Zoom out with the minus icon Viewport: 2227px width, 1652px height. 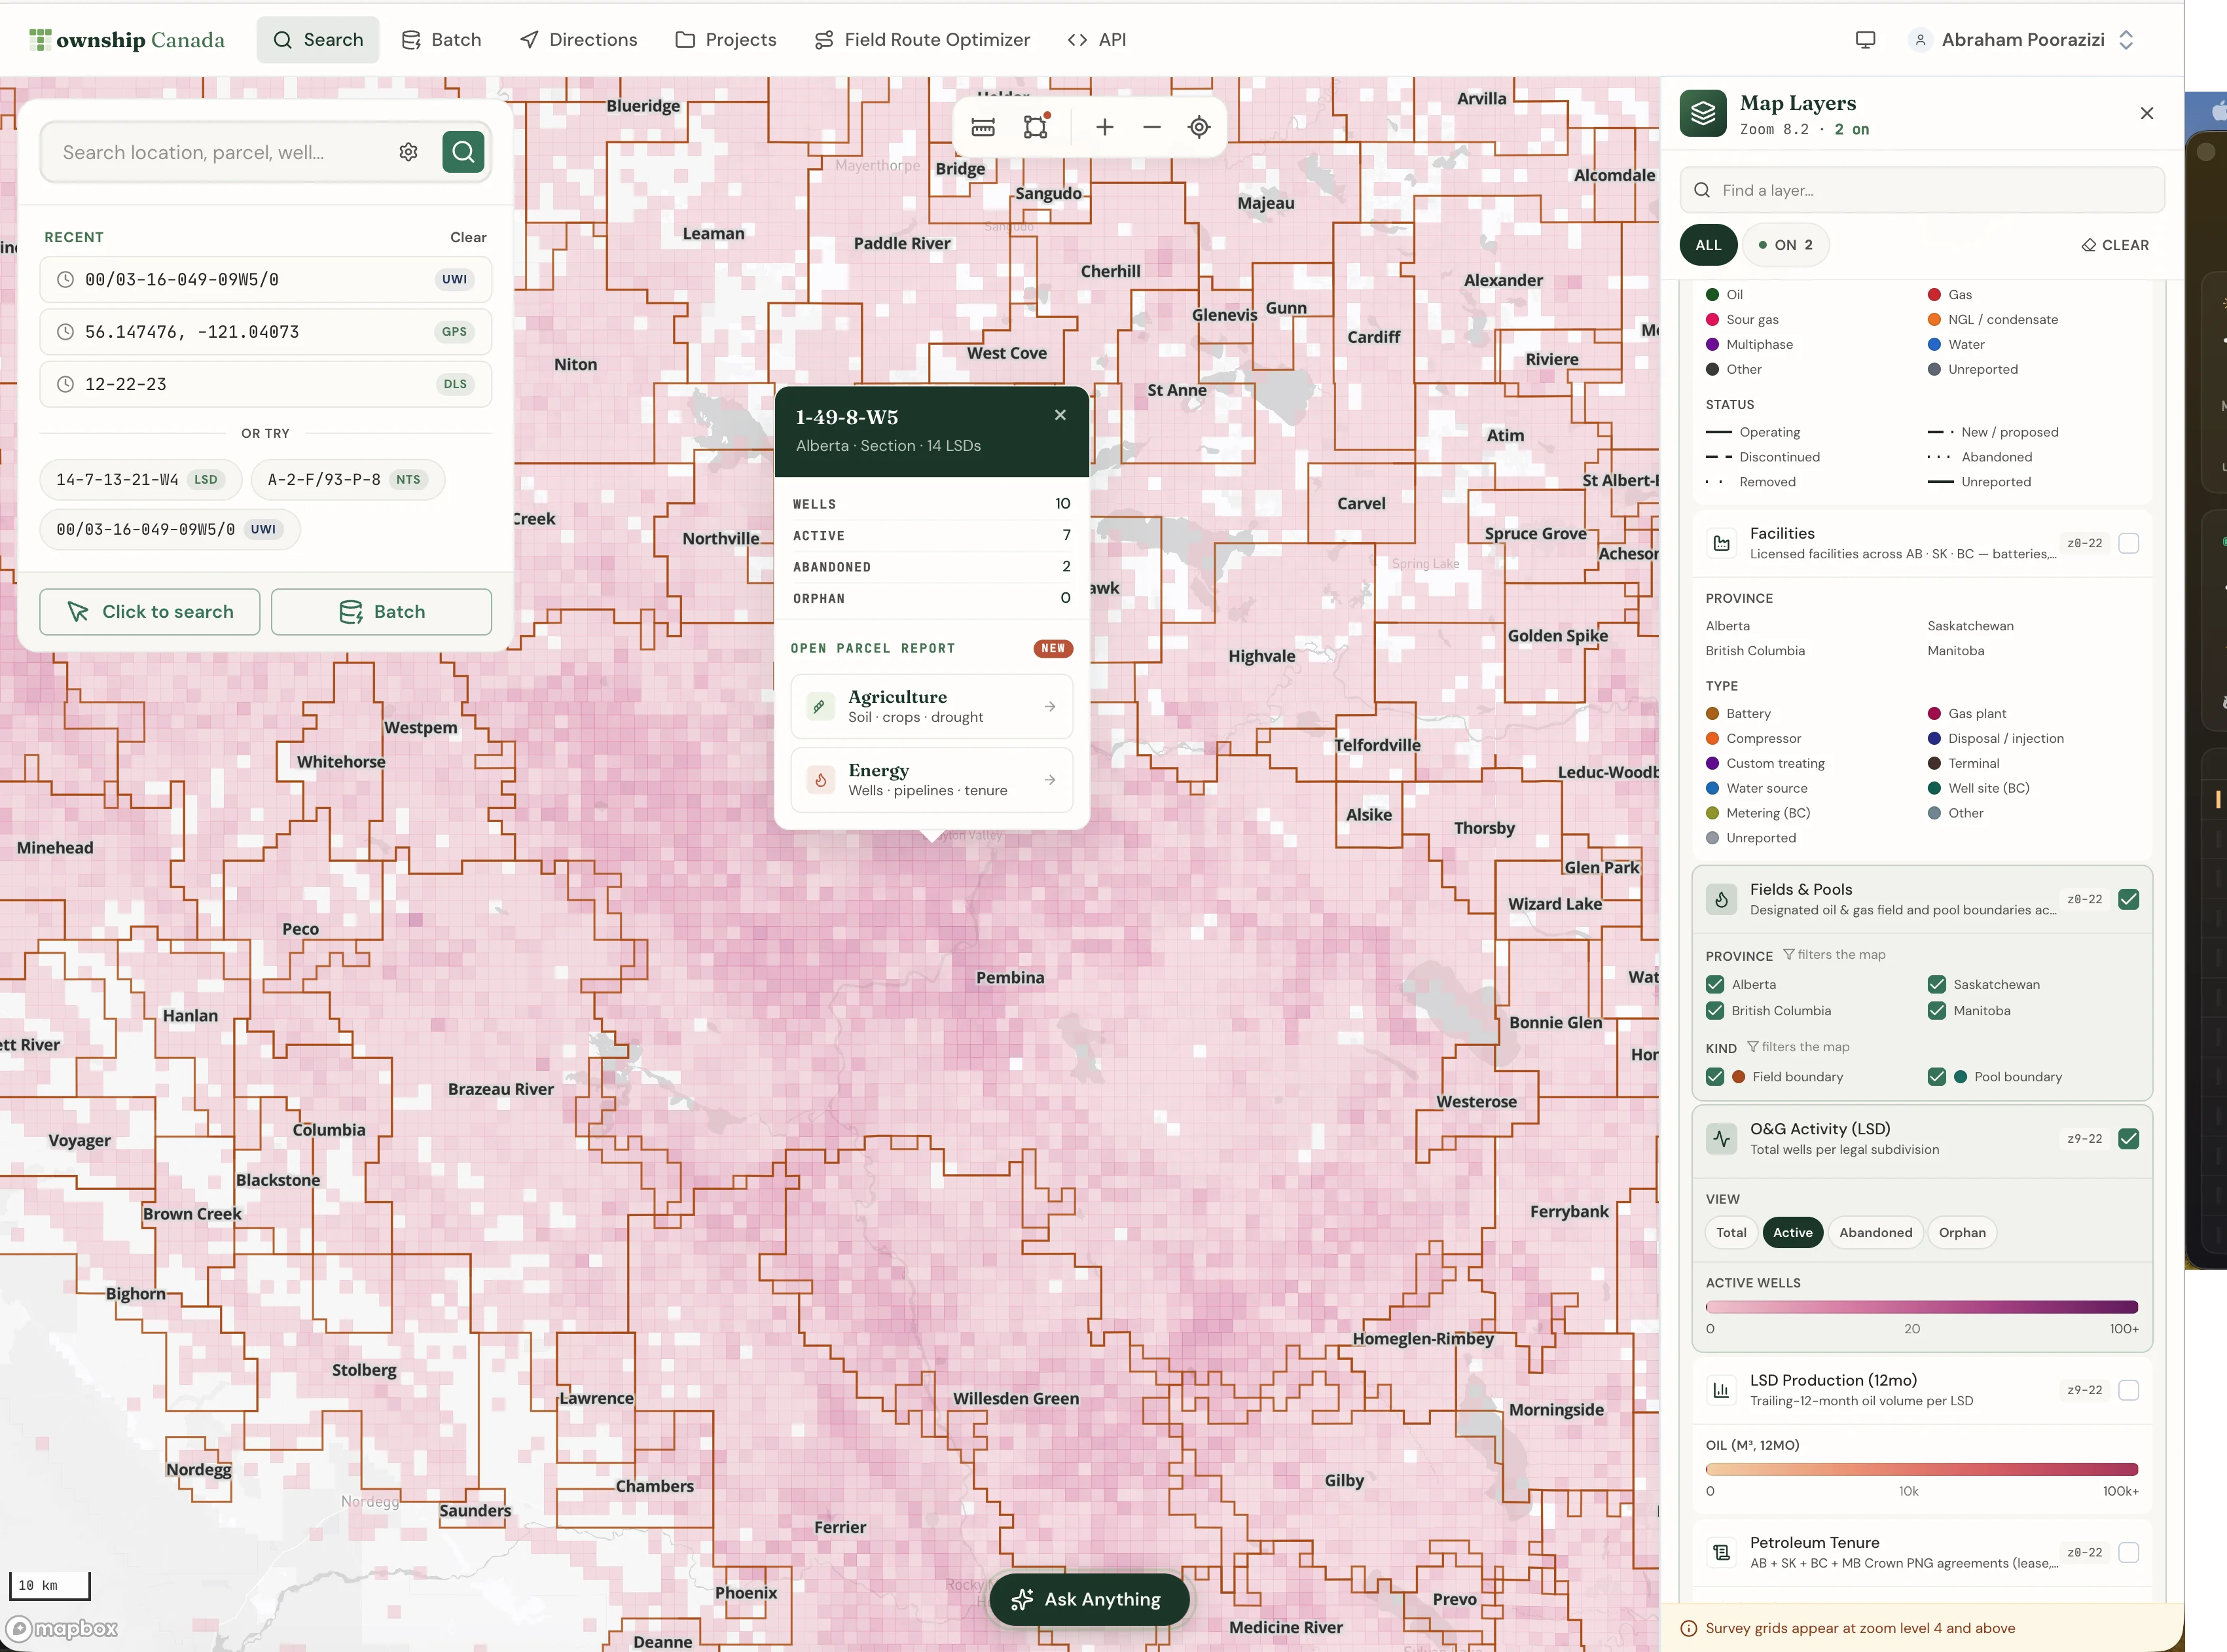[x=1151, y=127]
